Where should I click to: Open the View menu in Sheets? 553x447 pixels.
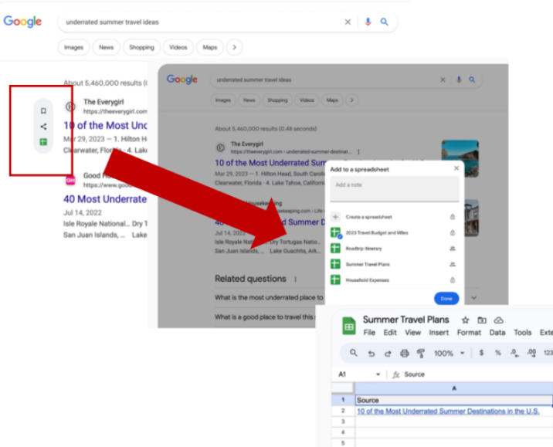[x=412, y=333]
